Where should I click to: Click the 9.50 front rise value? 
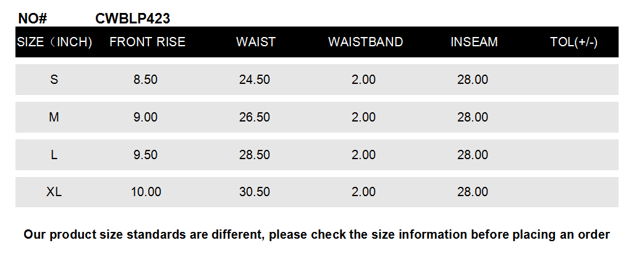[x=146, y=155]
